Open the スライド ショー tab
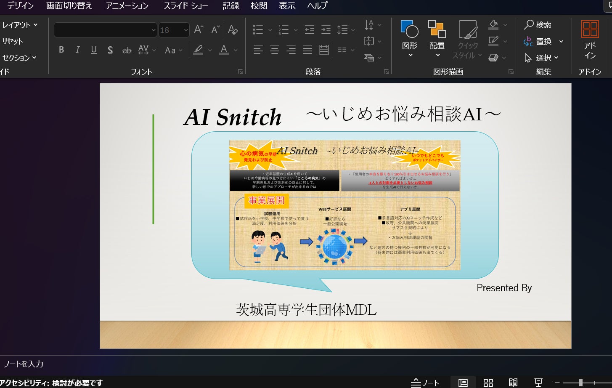Screen dimensions: 612x388 click(x=186, y=6)
